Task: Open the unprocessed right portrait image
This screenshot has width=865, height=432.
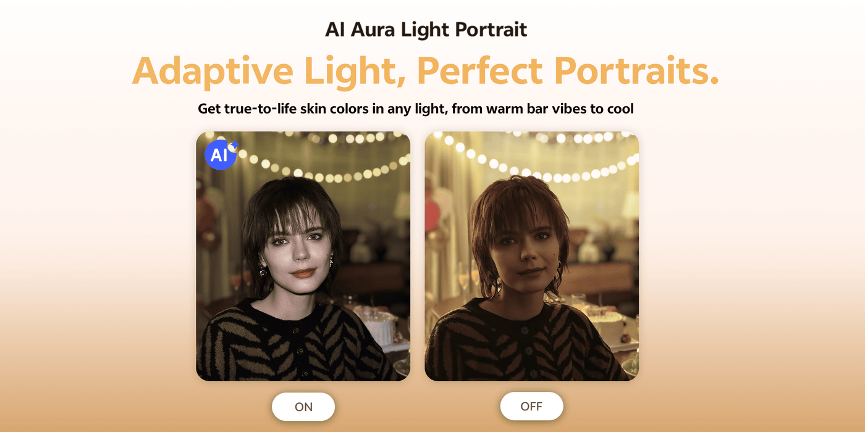Action: coord(532,256)
